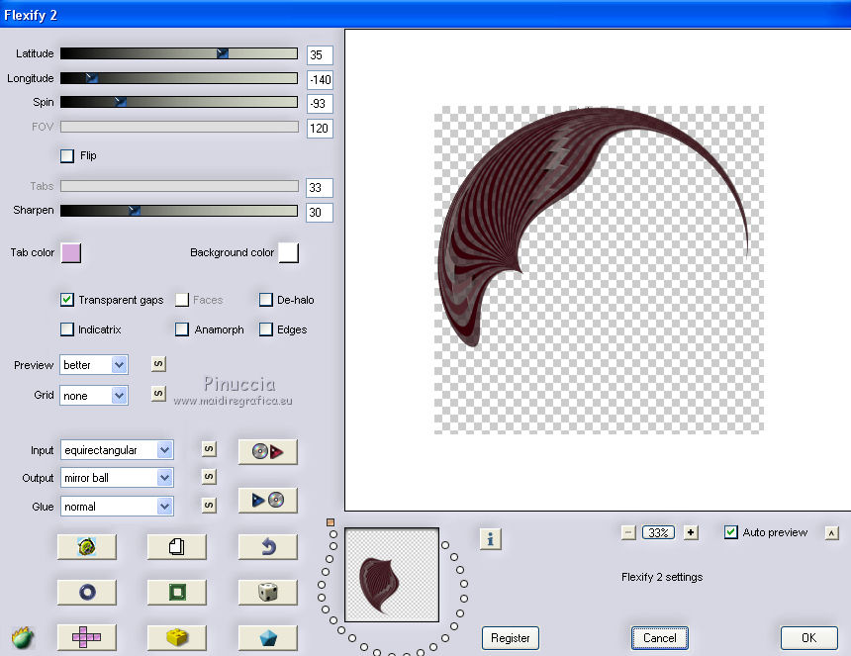Click the yellow brick icon button
Image resolution: width=851 pixels, height=656 pixels.
point(177,637)
